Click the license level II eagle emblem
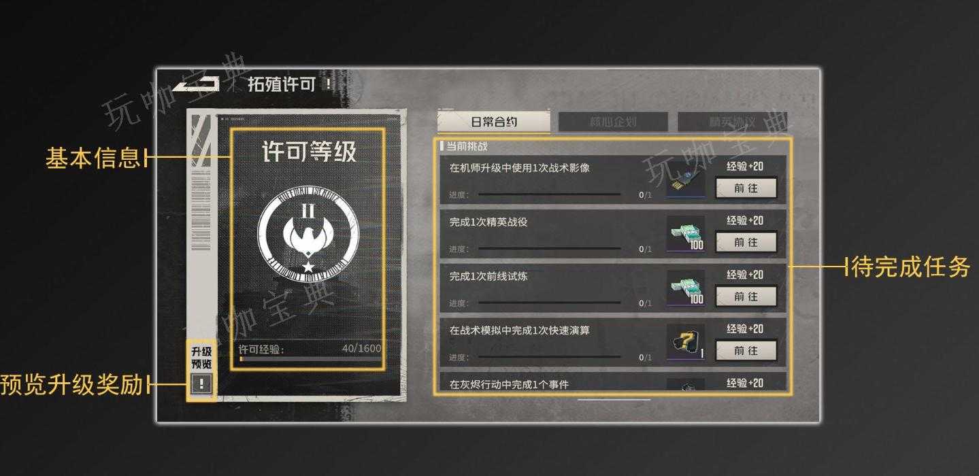 click(308, 233)
